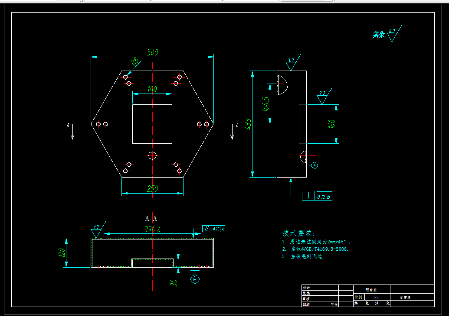Pick the 394.4 dimension in section view

(152, 229)
